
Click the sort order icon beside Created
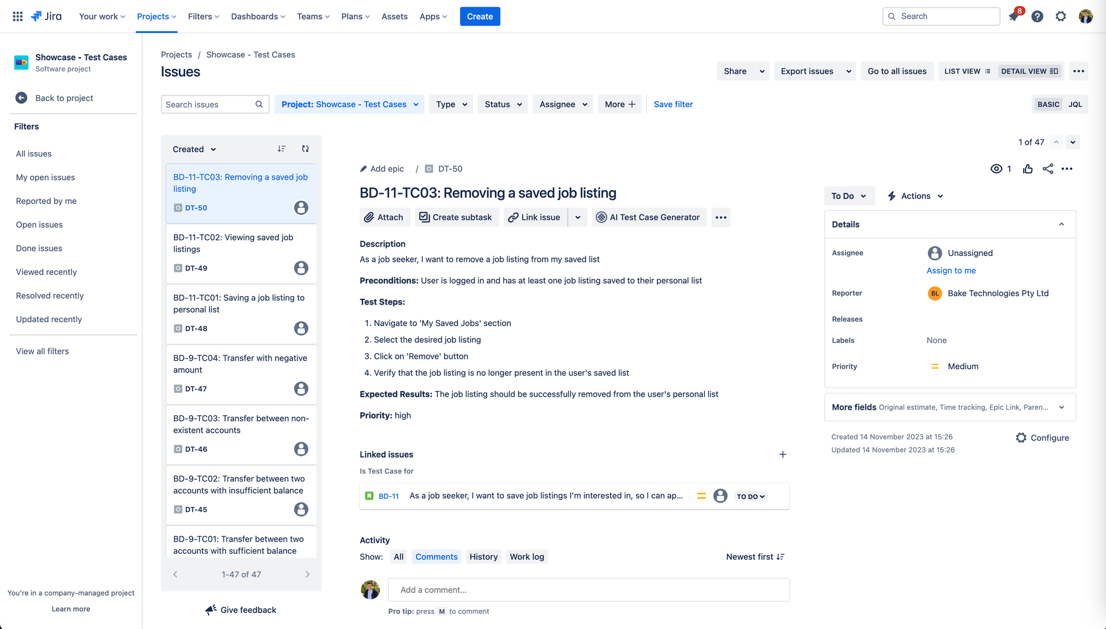pyautogui.click(x=281, y=149)
